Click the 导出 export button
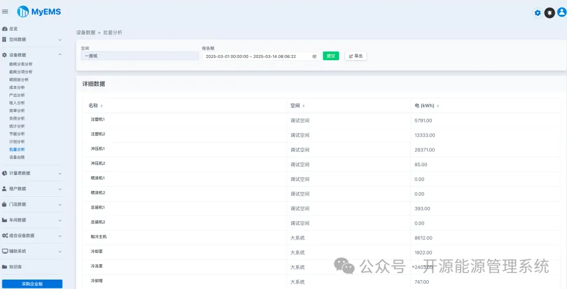Image resolution: width=567 pixels, height=289 pixels. (x=356, y=56)
